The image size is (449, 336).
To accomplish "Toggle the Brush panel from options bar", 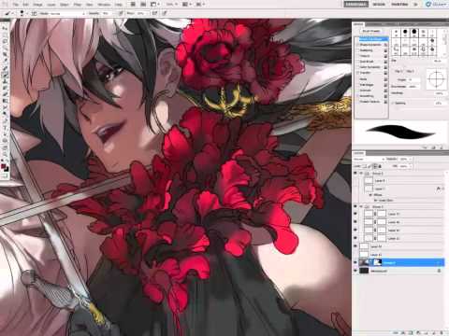I will [35, 13].
